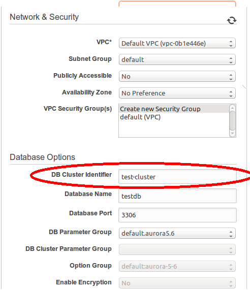250x290 pixels.
Task: Open the Availability Zone dropdown
Action: pyautogui.click(x=177, y=93)
